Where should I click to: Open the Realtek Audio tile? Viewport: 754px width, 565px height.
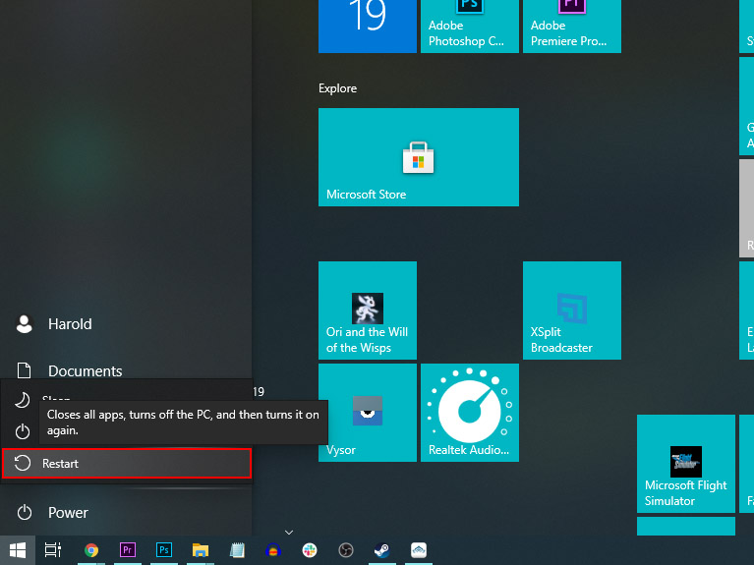(x=470, y=413)
